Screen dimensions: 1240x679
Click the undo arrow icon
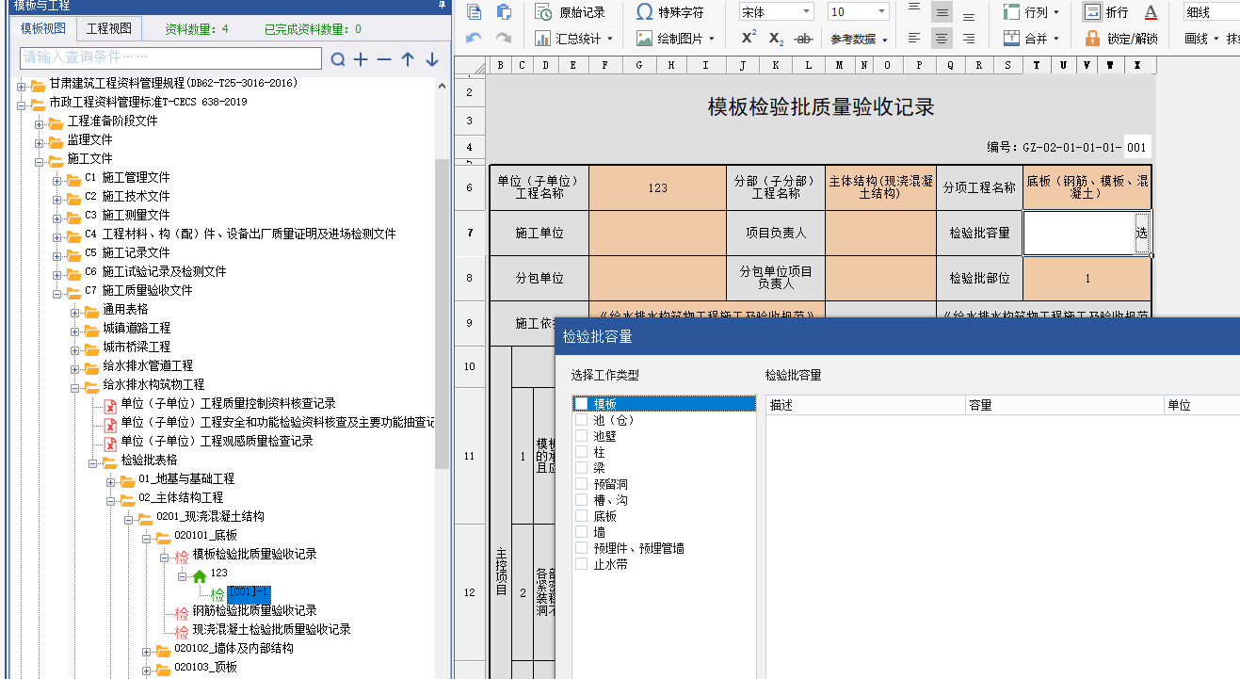(475, 39)
